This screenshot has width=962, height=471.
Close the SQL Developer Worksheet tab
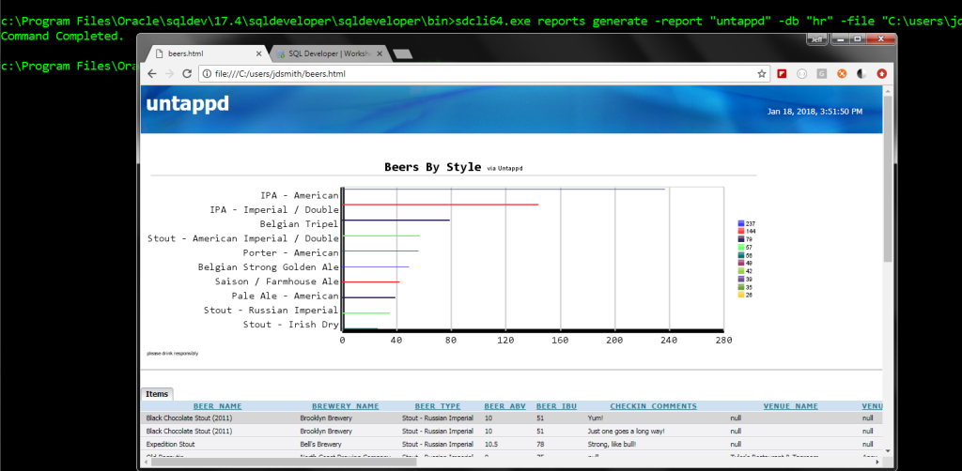[380, 53]
